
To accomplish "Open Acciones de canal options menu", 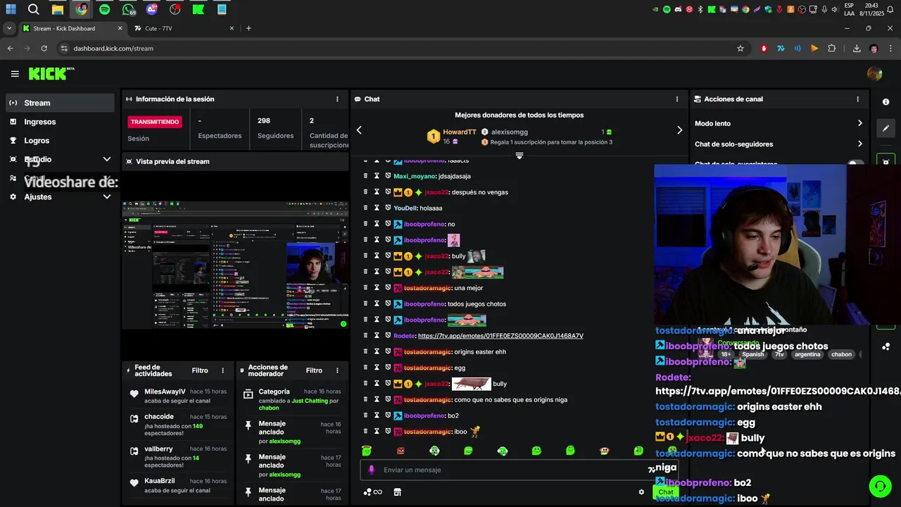I will (x=857, y=99).
